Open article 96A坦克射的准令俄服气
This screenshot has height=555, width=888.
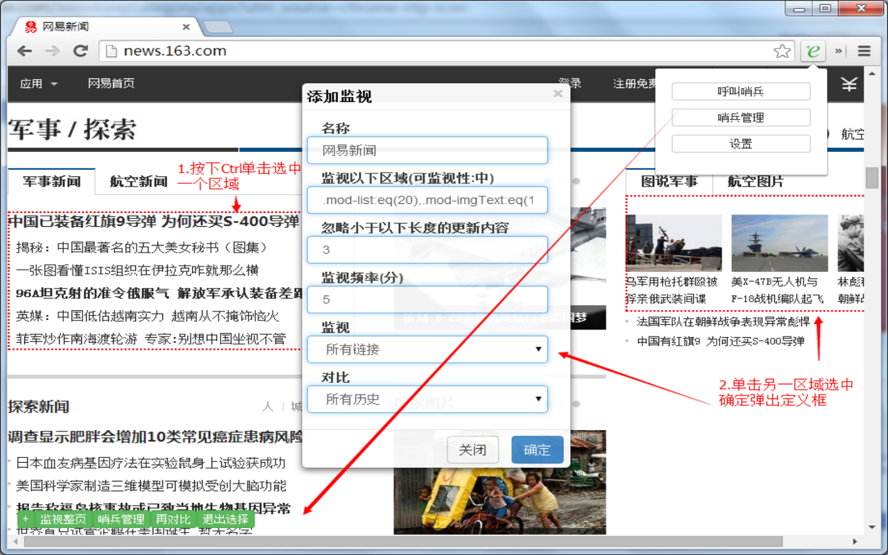click(160, 293)
